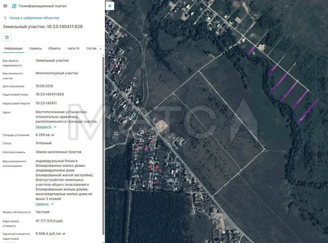Select date value 10.09.2018
Screen dimensions: 328x243
[44, 86]
